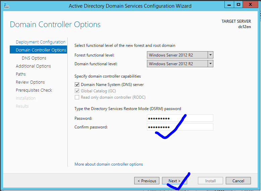The image size is (261, 191).
Task: Click 'Forest functional level:' label
Action: [x=94, y=55]
